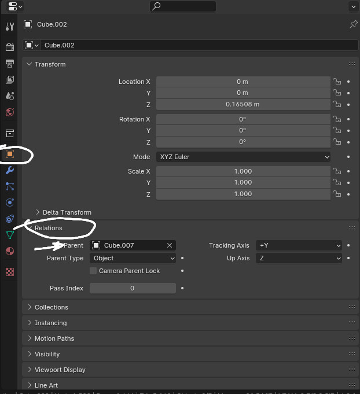
Task: Collapse the Transform panel
Action: [x=30, y=64]
